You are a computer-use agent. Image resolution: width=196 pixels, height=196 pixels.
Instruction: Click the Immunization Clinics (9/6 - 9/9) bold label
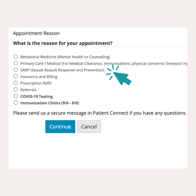click(49, 103)
